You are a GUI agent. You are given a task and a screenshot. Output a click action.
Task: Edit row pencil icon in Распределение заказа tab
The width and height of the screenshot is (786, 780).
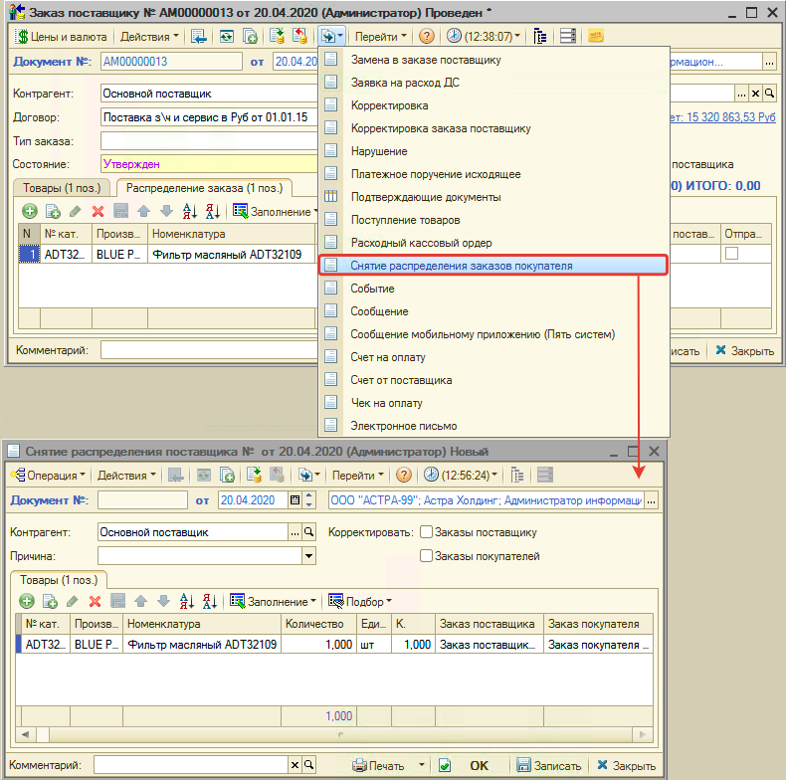76,212
